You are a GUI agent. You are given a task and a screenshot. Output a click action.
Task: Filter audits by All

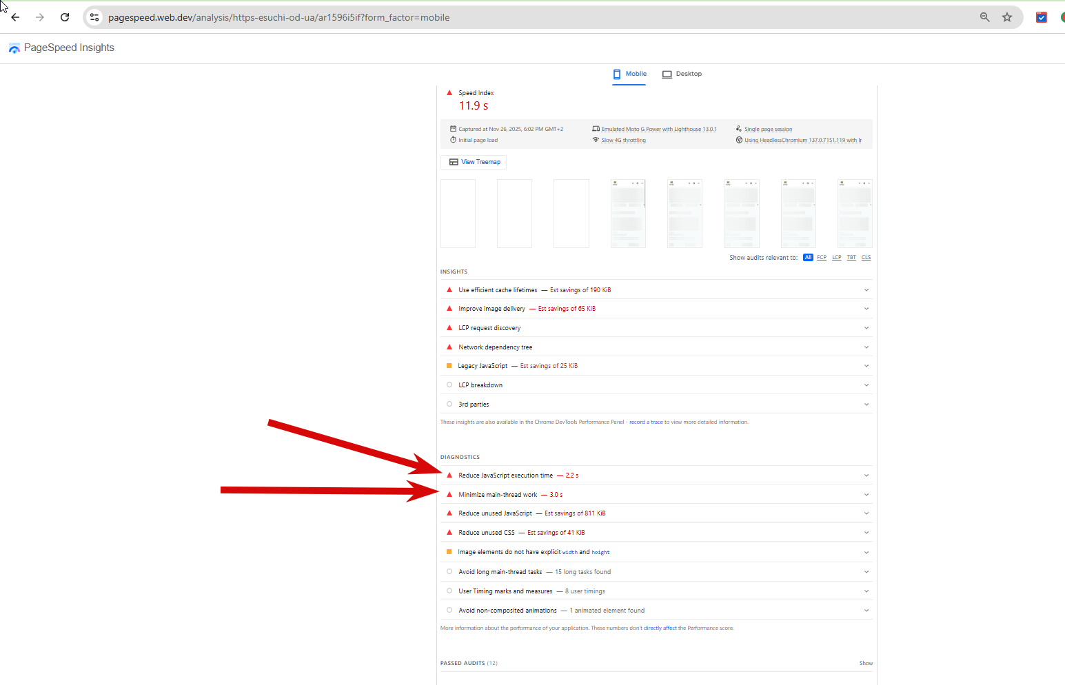coord(808,258)
